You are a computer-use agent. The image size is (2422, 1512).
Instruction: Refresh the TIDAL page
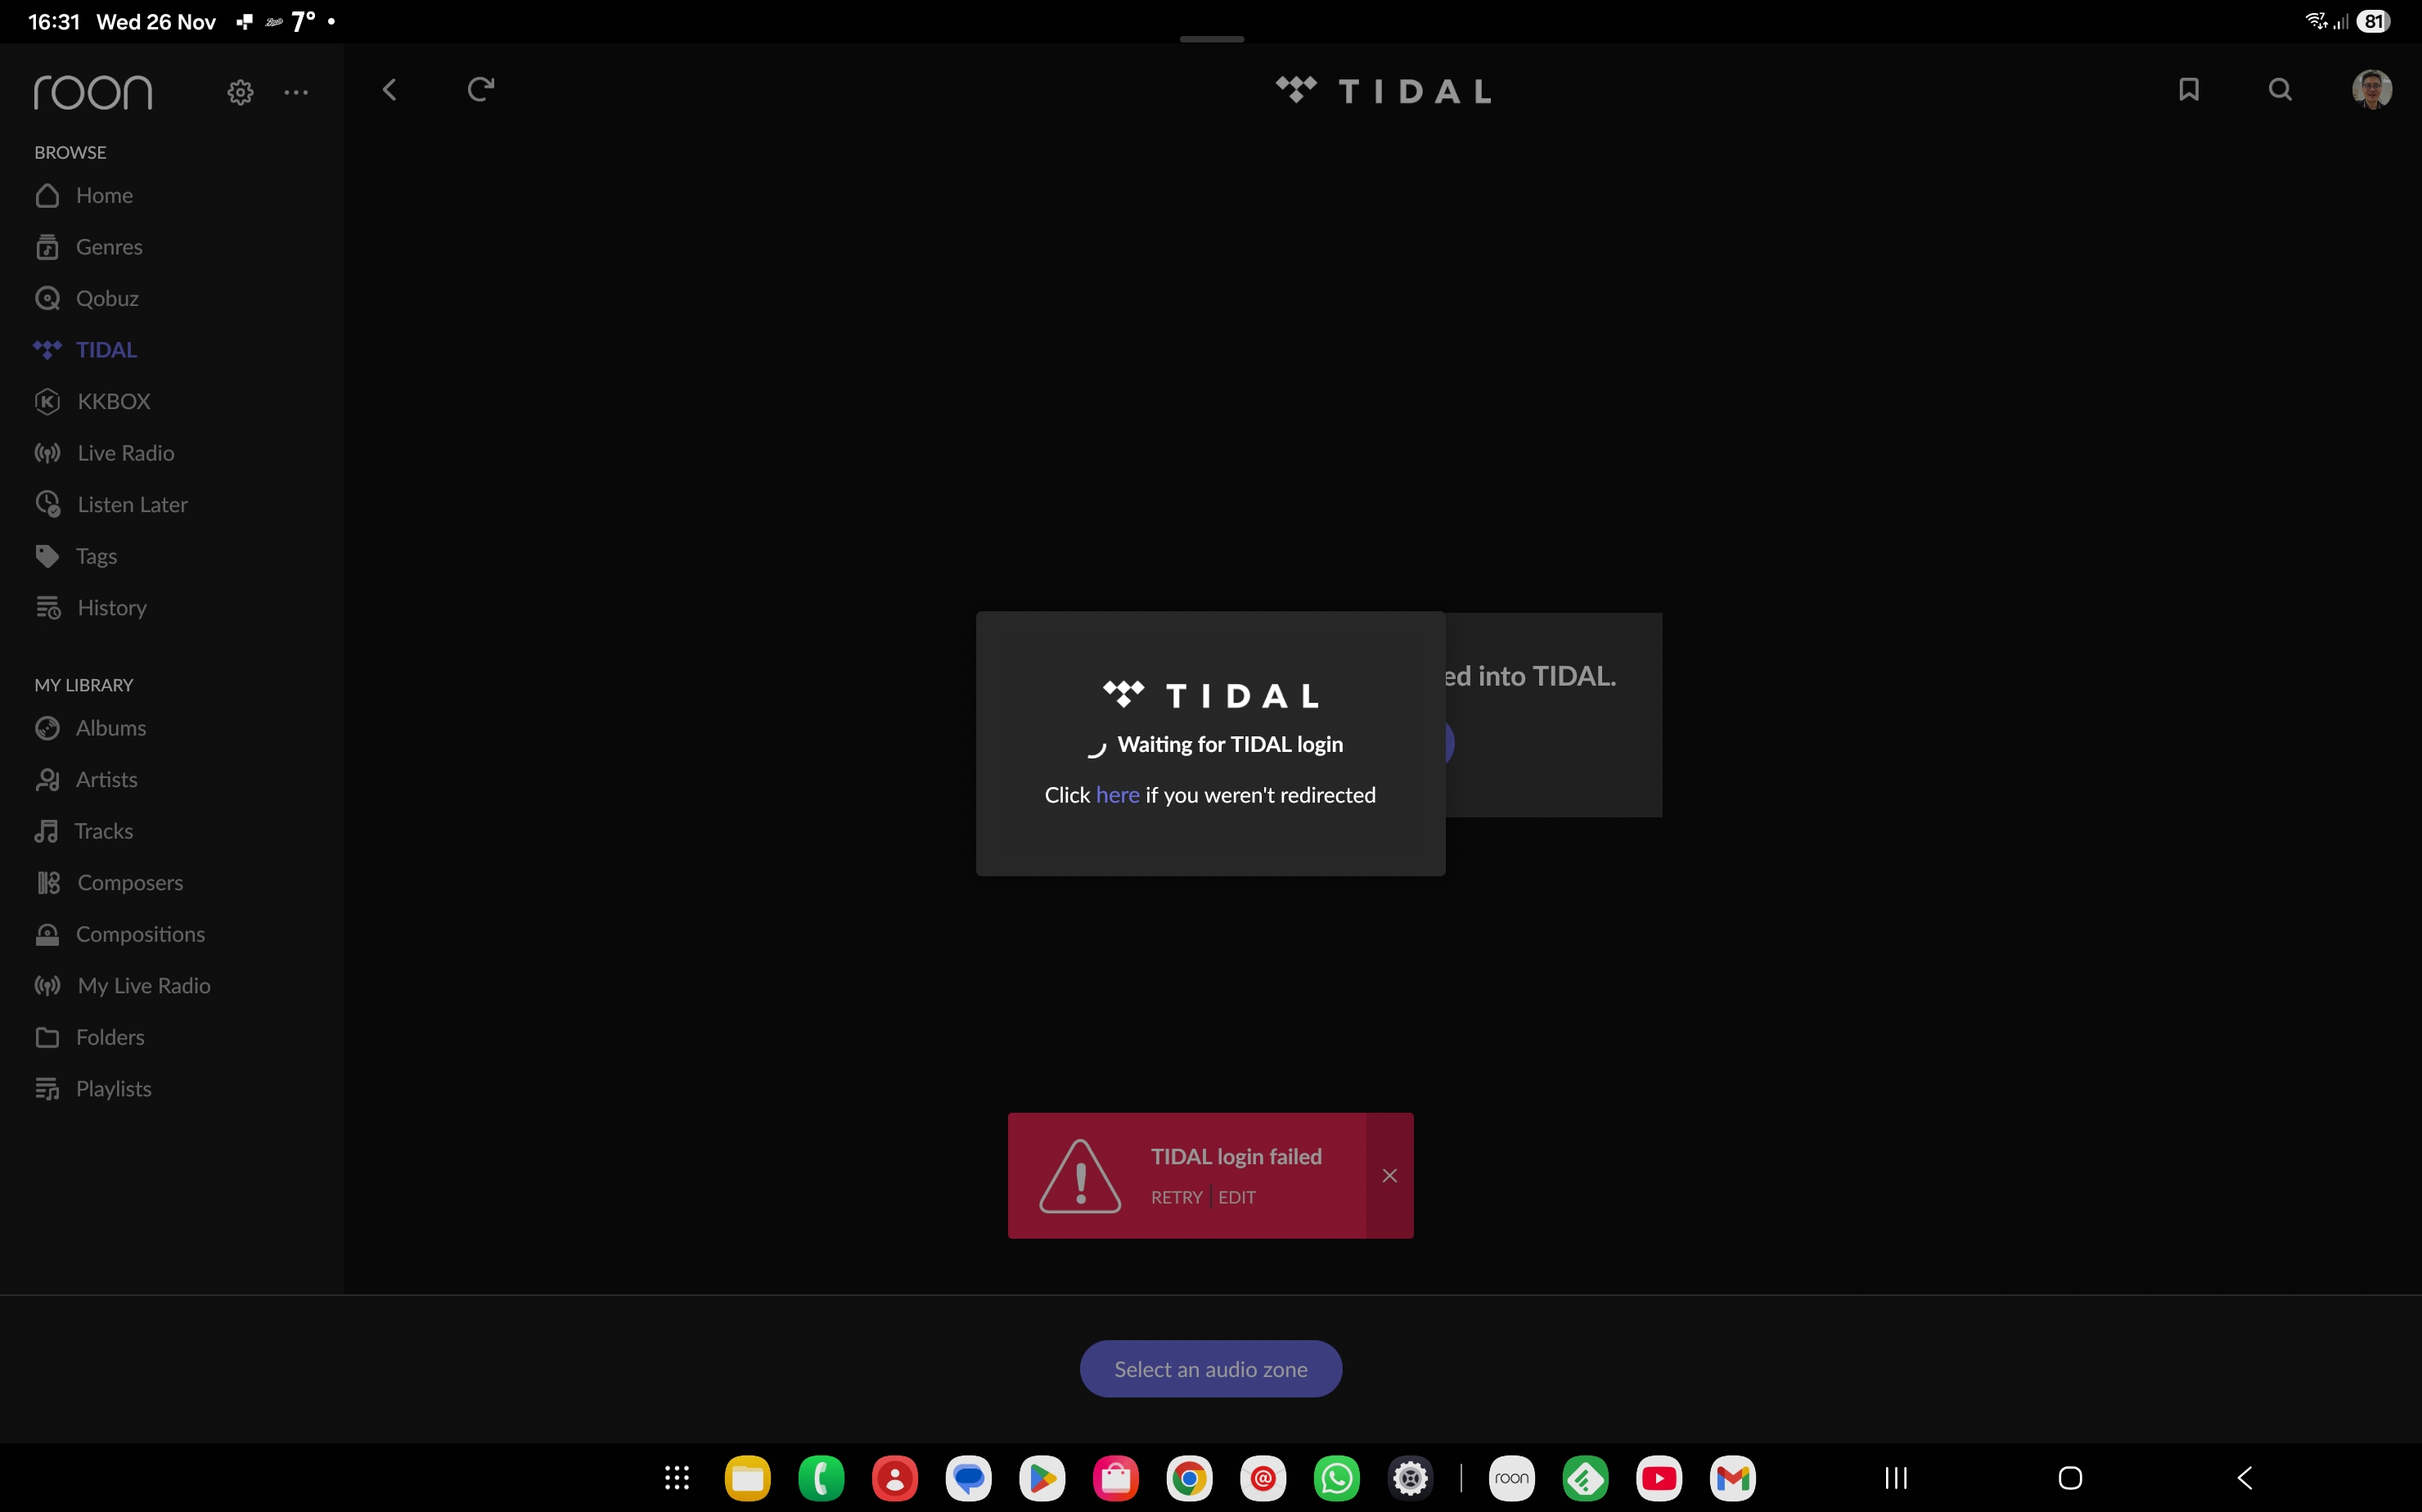[x=481, y=90]
